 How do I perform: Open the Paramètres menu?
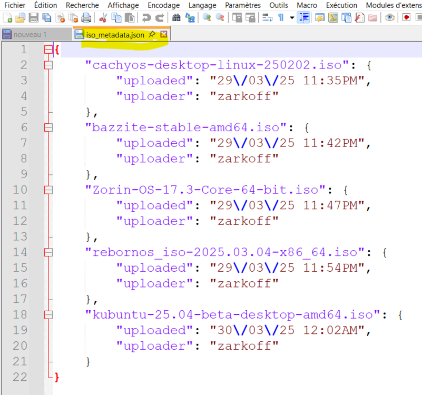pyautogui.click(x=243, y=5)
